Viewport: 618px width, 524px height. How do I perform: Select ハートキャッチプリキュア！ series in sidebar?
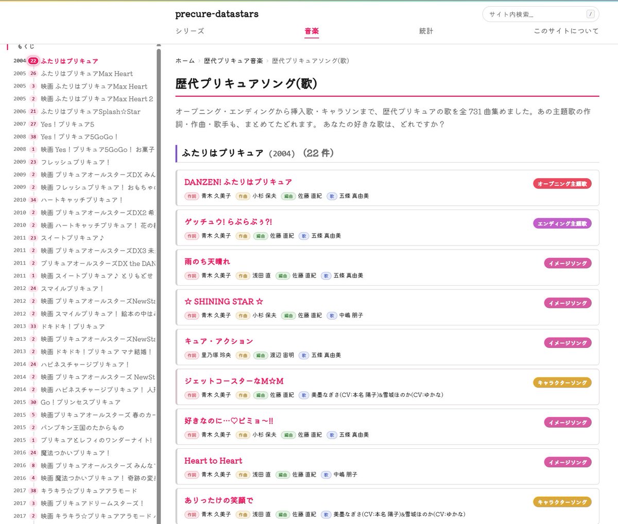[82, 200]
